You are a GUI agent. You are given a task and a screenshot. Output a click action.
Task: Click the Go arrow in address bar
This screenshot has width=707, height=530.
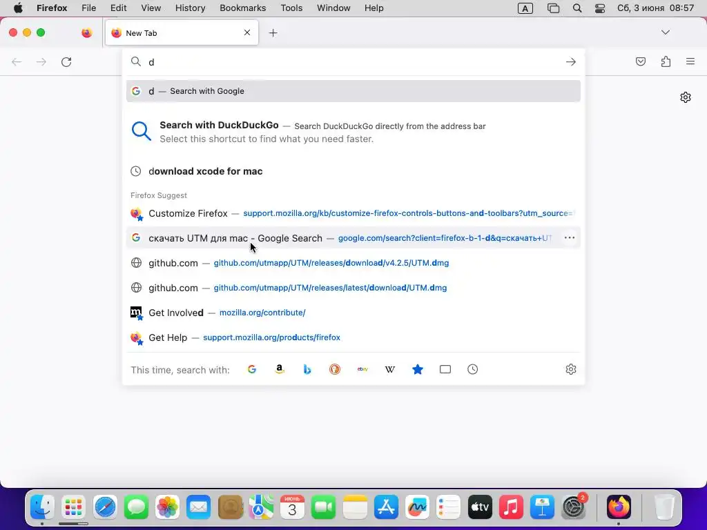571,61
